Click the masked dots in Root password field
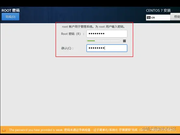Viewport: 180px width, 135px height. click(96, 34)
